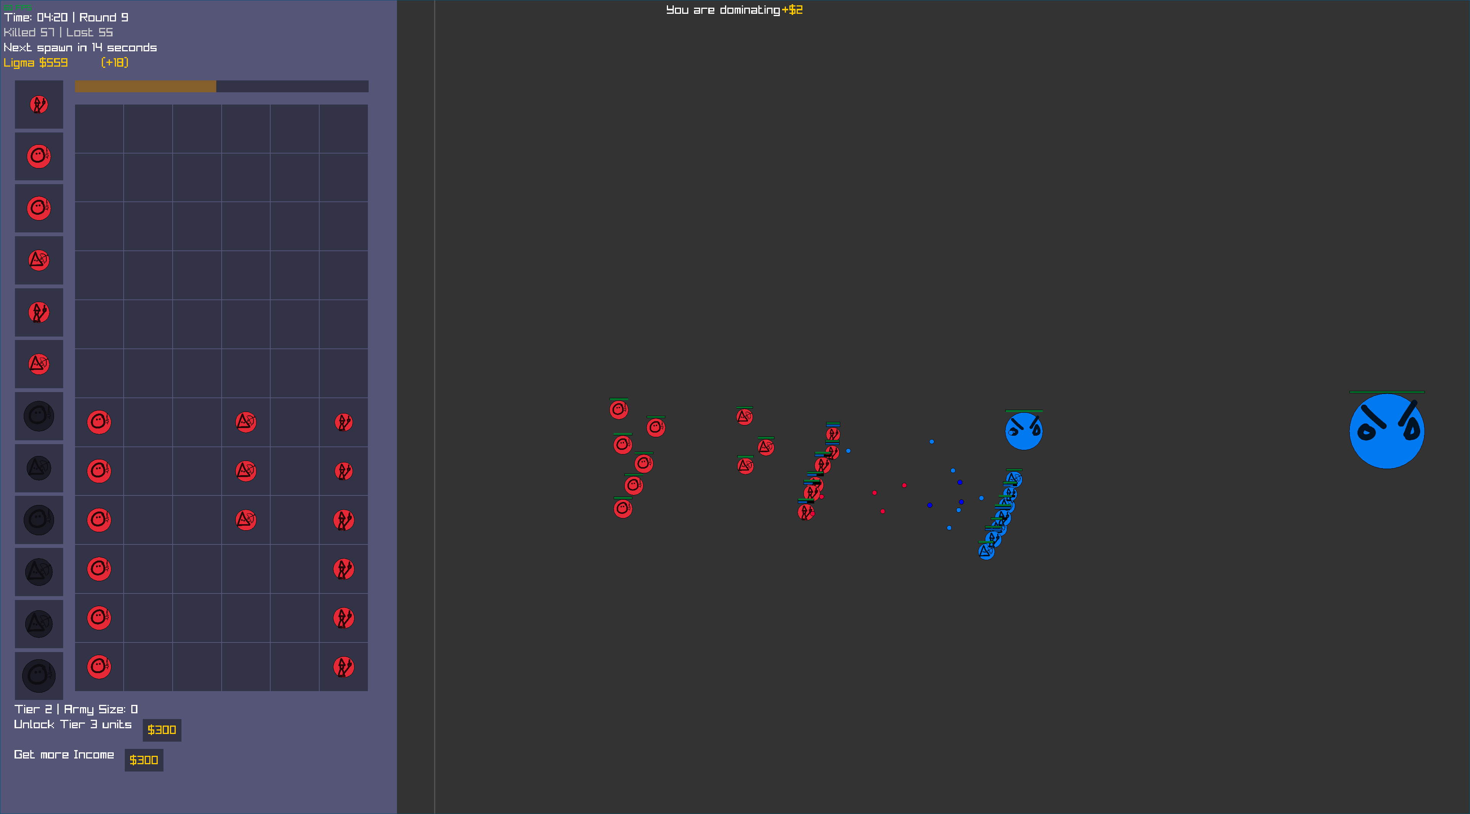Select the bottom-left swordsman in placement grid
The image size is (1470, 814).
99,667
